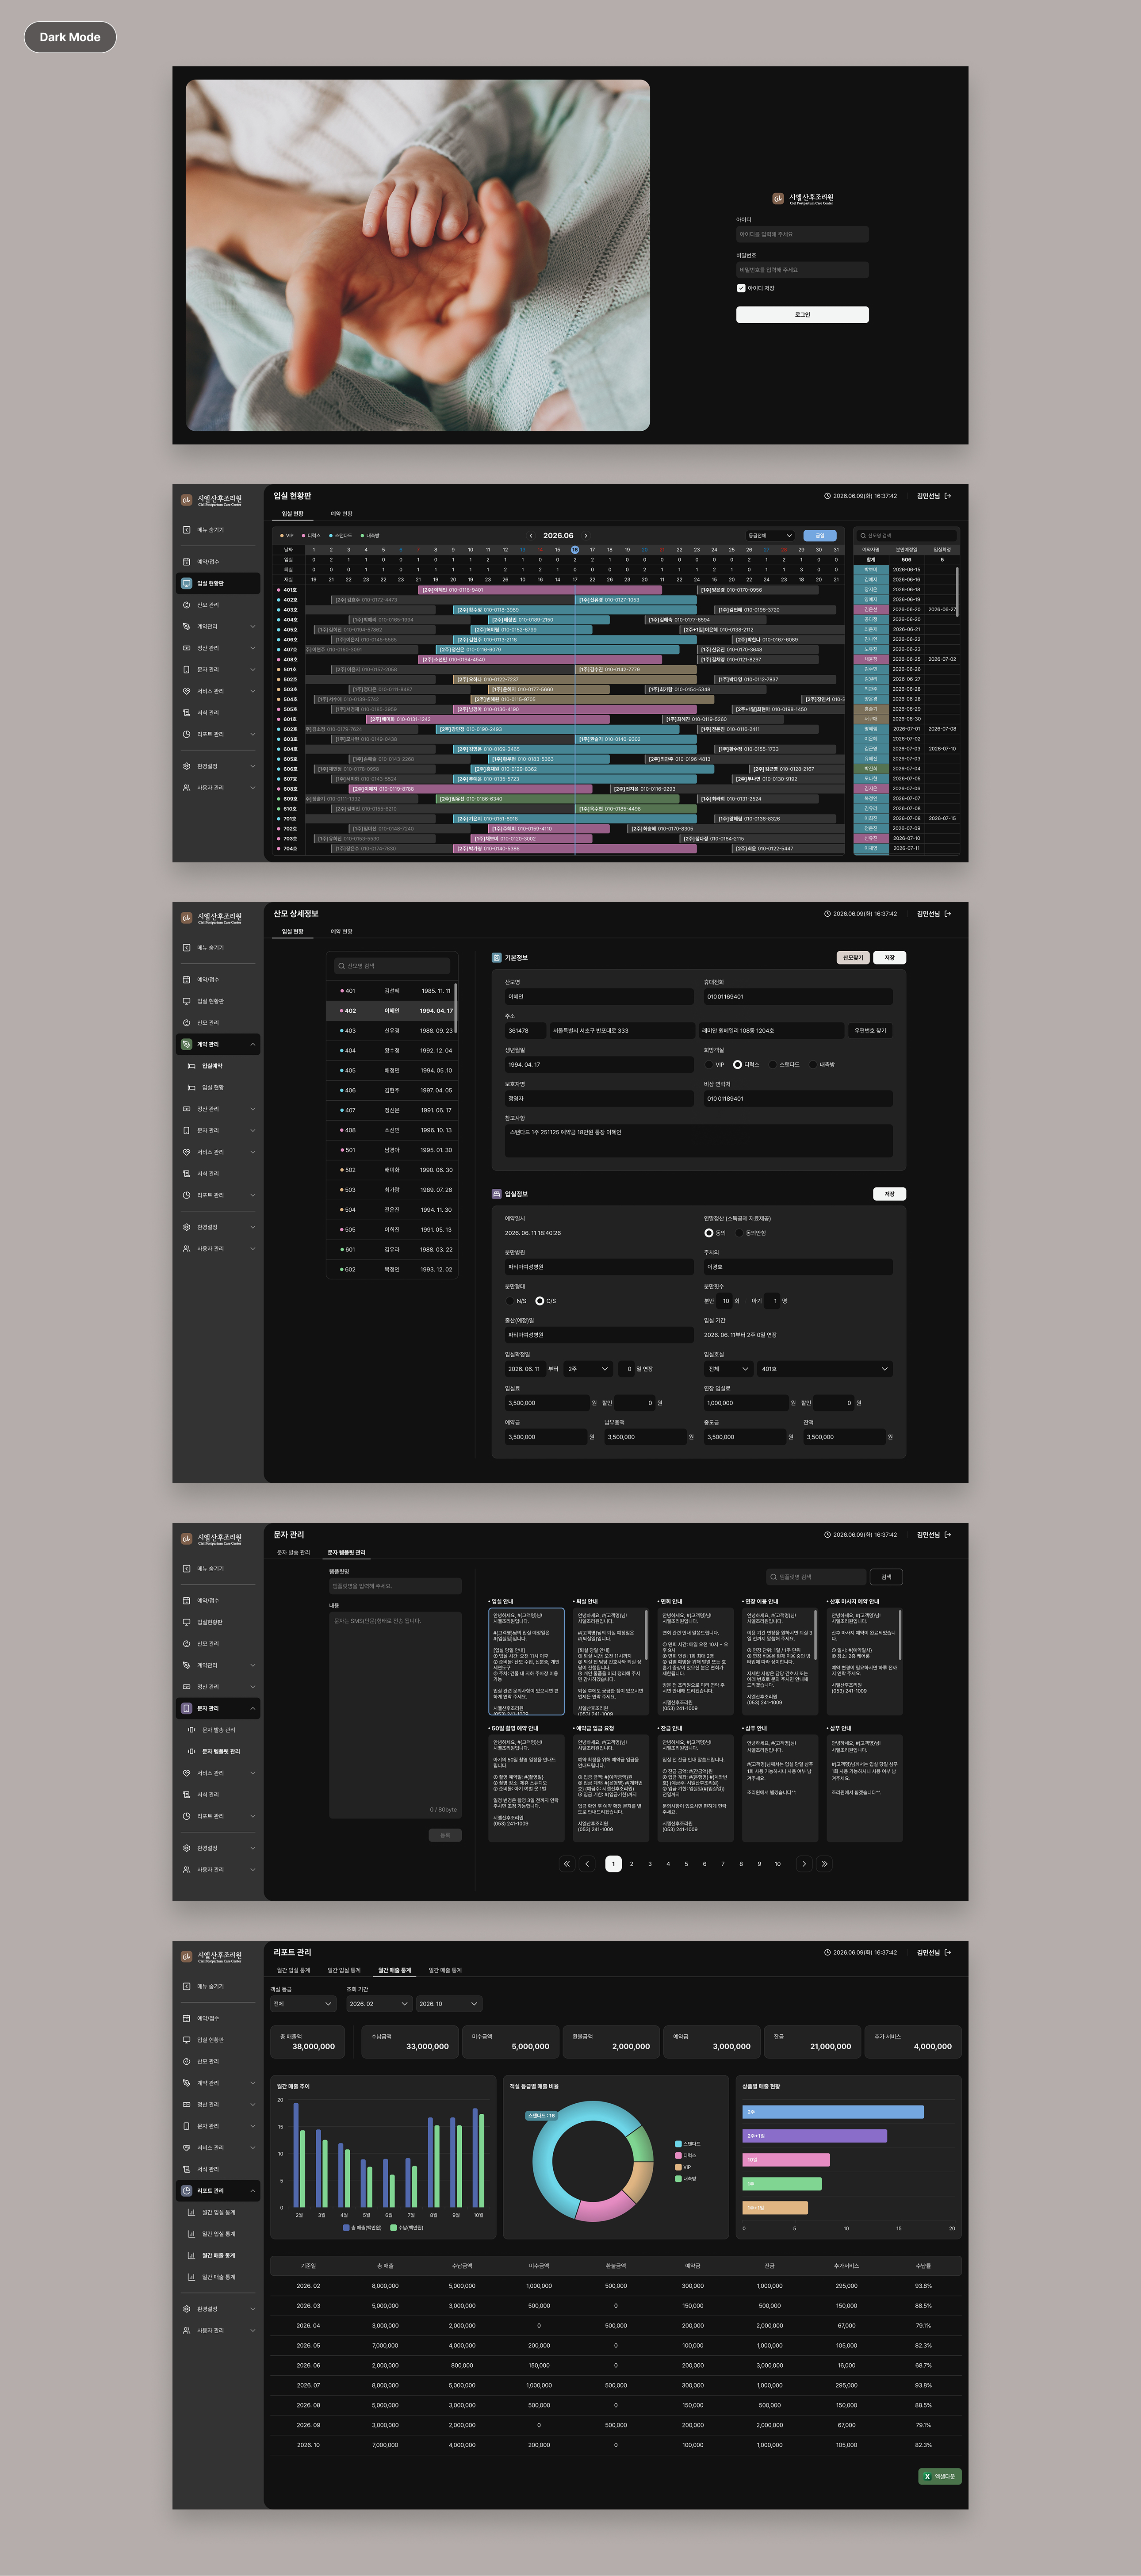Select 디럭스 radio under 희망객실
The image size is (1141, 2576).
click(738, 1065)
